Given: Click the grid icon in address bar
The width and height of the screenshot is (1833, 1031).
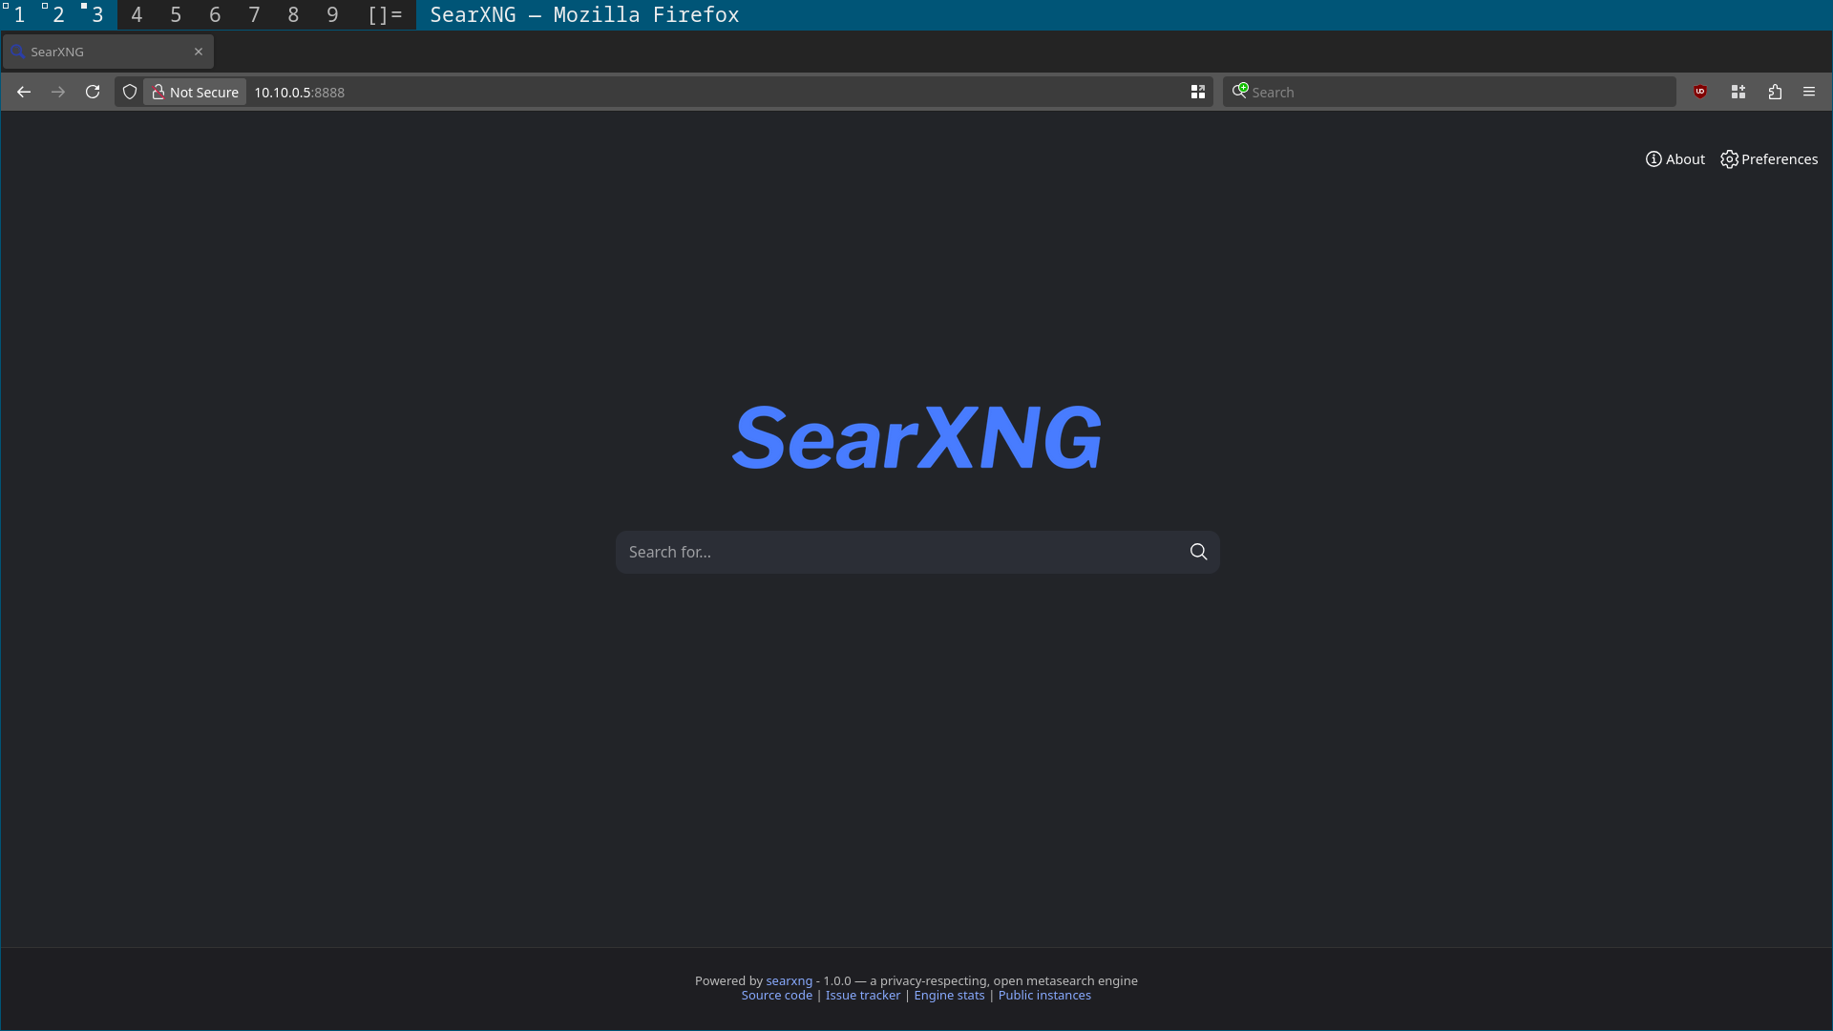Looking at the screenshot, I should [1197, 92].
